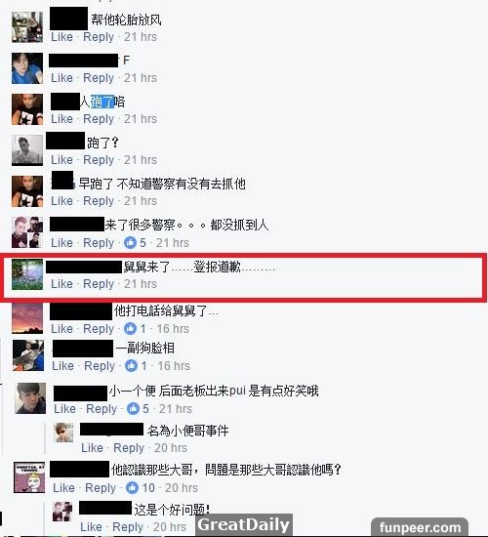Viewport: 488px width, 537px height.
Task: Reply to the 名為小便哥事件 nested comment
Action: [x=129, y=448]
